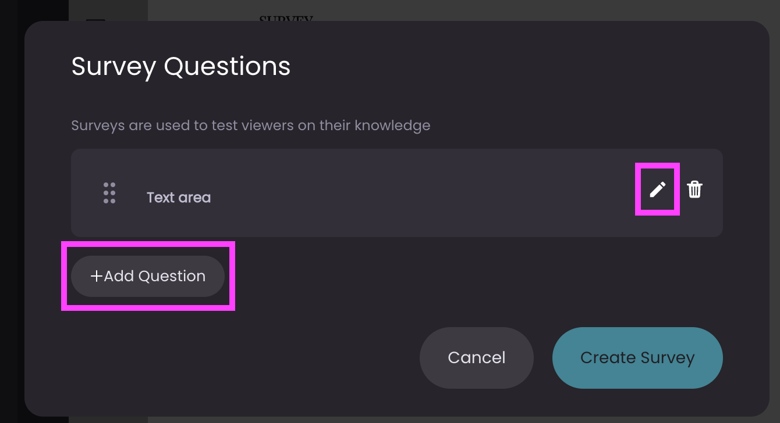Grab the six-dot drag handle of Text area
Screen dimensions: 780x423
click(x=109, y=193)
